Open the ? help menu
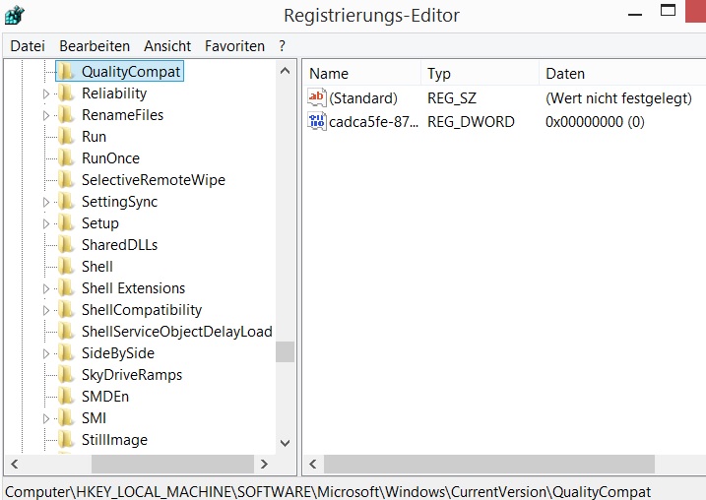Viewport: 706px width, 500px height. [x=282, y=46]
